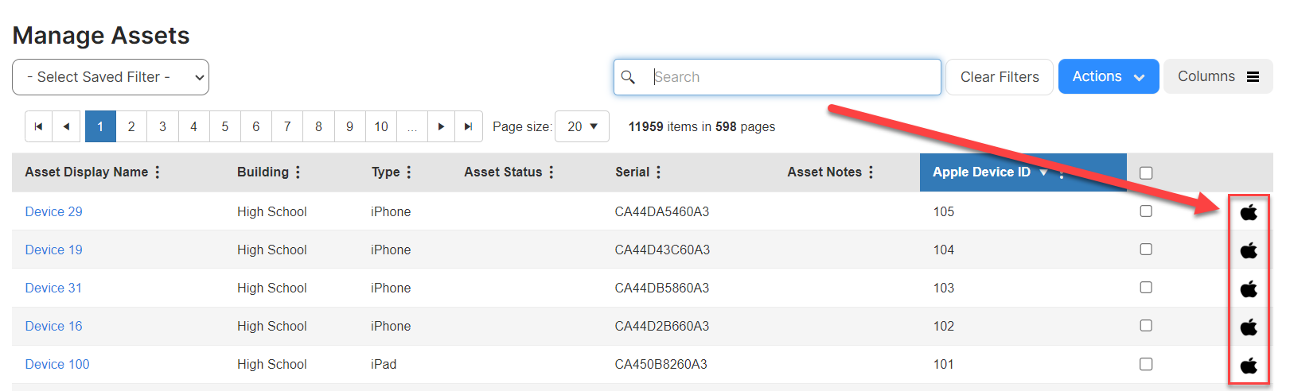Click the Apple icon for Device 29
The width and height of the screenshot is (1290, 391).
(x=1249, y=212)
